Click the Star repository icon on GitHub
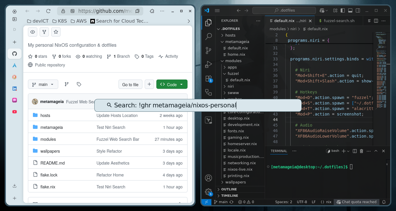Screen dimensions: 396x211 [56, 32]
